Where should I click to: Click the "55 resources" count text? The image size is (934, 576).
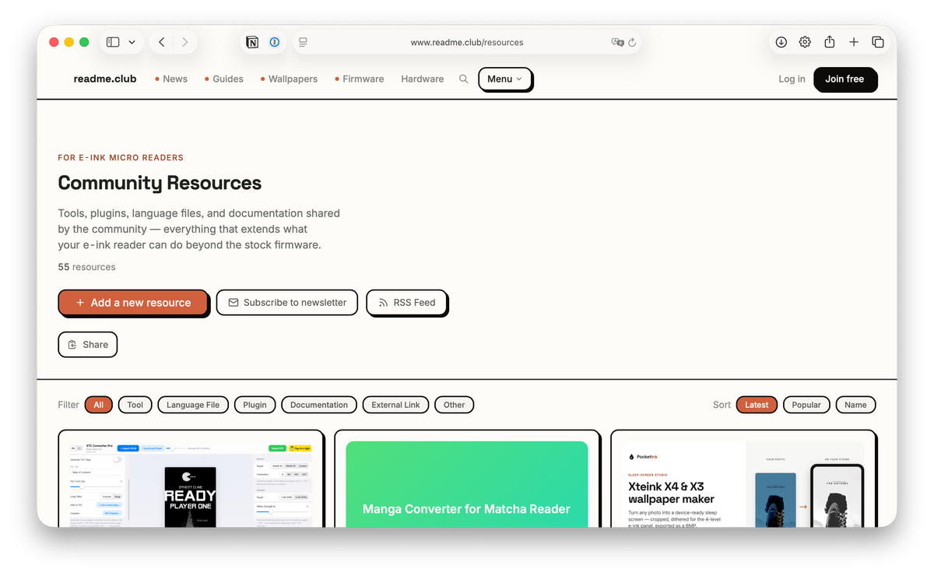pos(86,267)
